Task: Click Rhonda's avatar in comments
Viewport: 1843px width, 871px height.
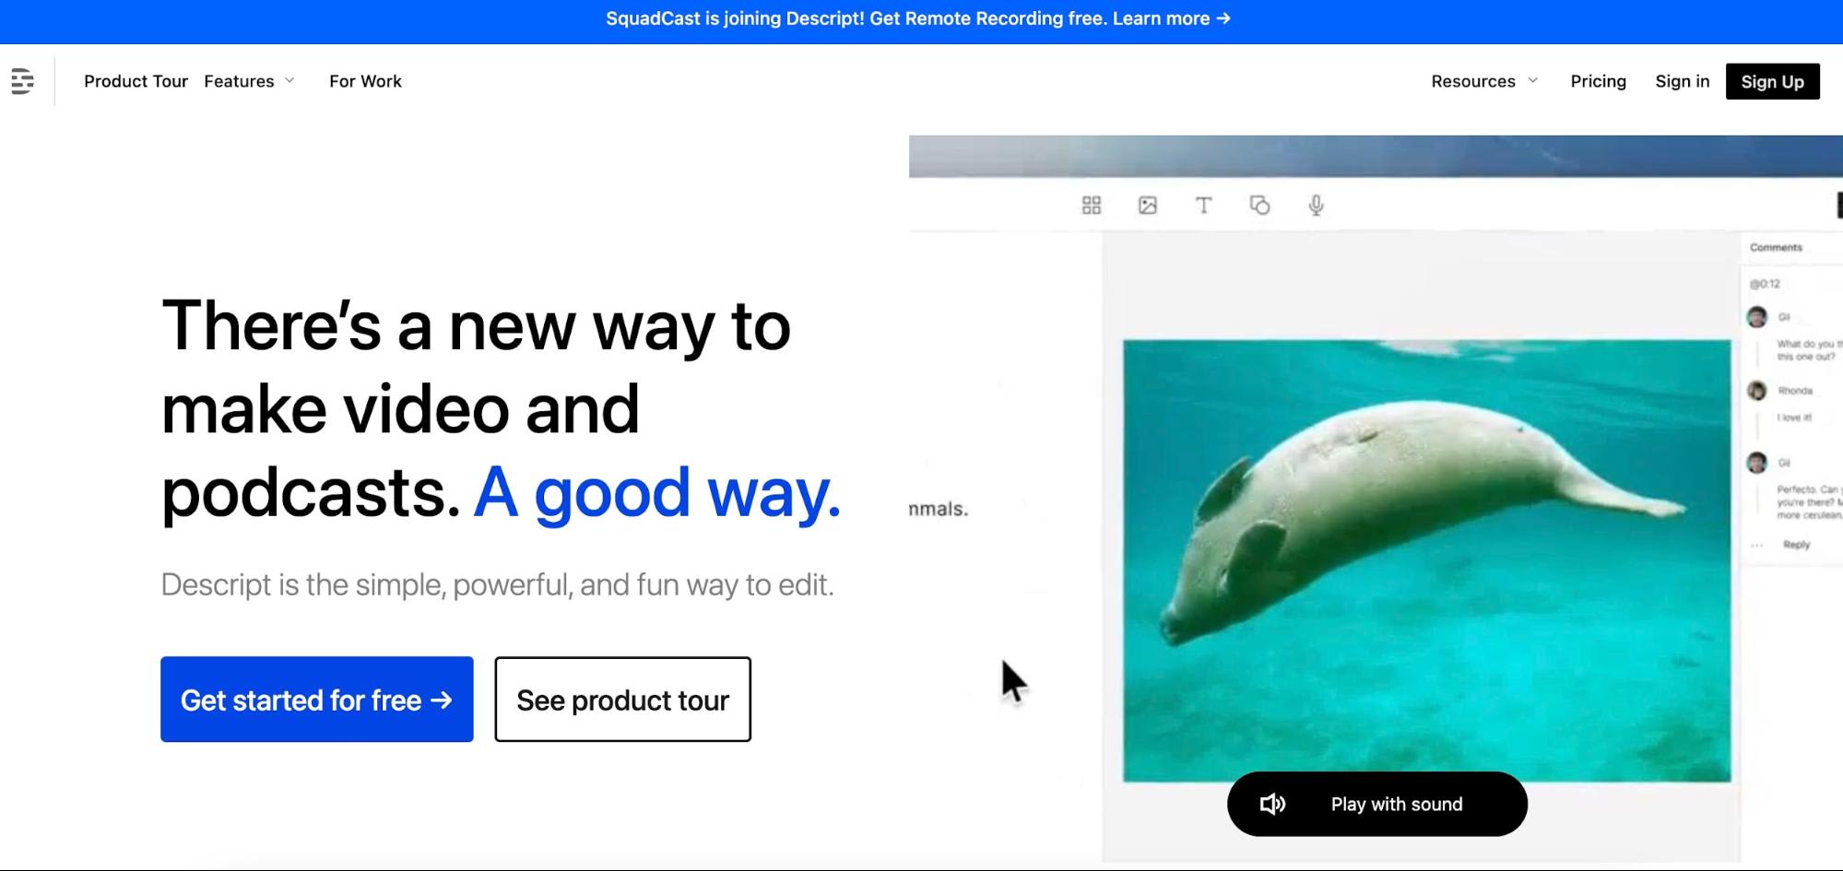Action: point(1757,391)
